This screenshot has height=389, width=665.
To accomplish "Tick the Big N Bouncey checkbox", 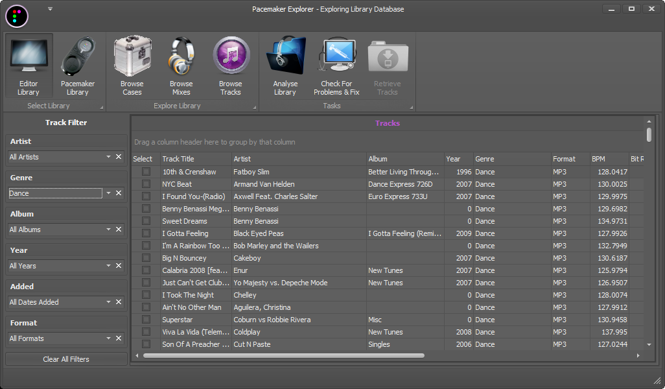I will pyautogui.click(x=146, y=258).
